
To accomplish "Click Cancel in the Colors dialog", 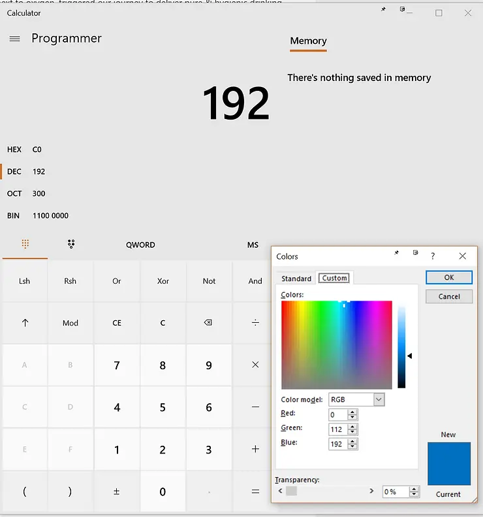I will 449,297.
